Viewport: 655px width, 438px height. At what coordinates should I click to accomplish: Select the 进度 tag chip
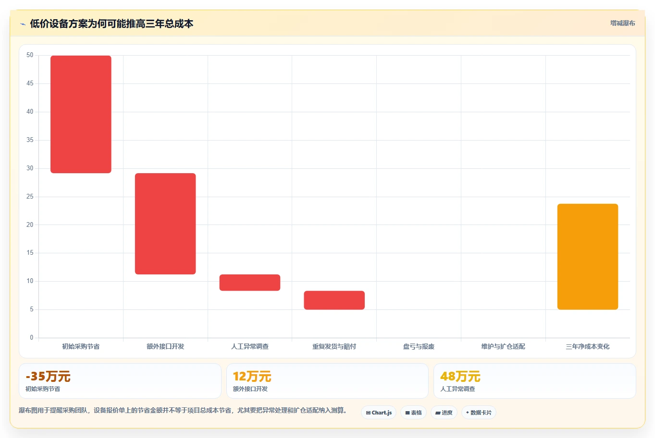pos(444,413)
